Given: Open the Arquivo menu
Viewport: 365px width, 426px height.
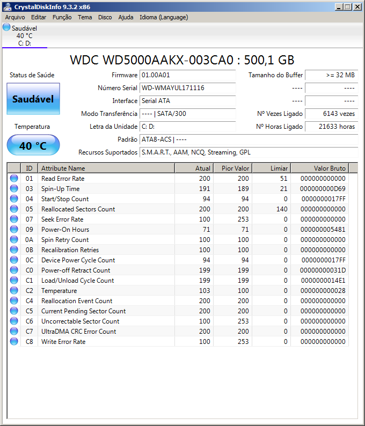Looking at the screenshot, I should pos(15,17).
